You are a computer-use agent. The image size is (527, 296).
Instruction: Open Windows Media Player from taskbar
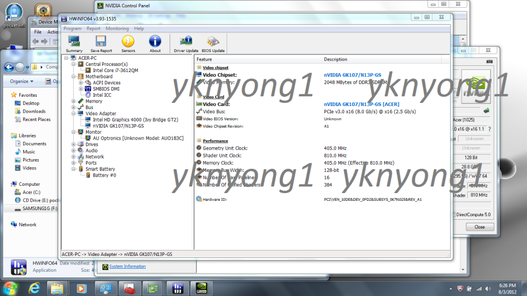(81, 288)
